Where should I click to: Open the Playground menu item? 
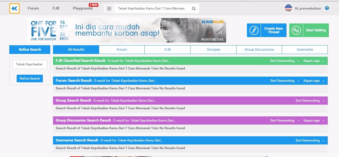click(82, 8)
